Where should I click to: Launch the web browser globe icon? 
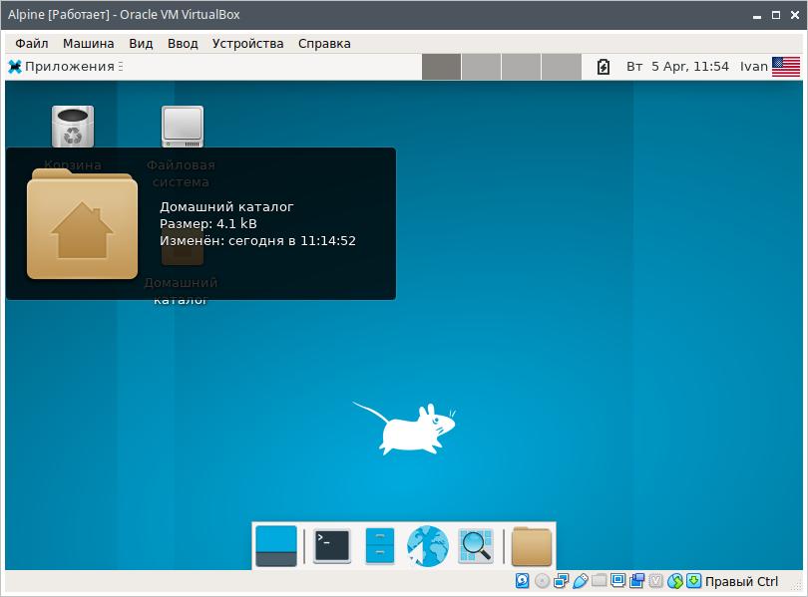[427, 546]
